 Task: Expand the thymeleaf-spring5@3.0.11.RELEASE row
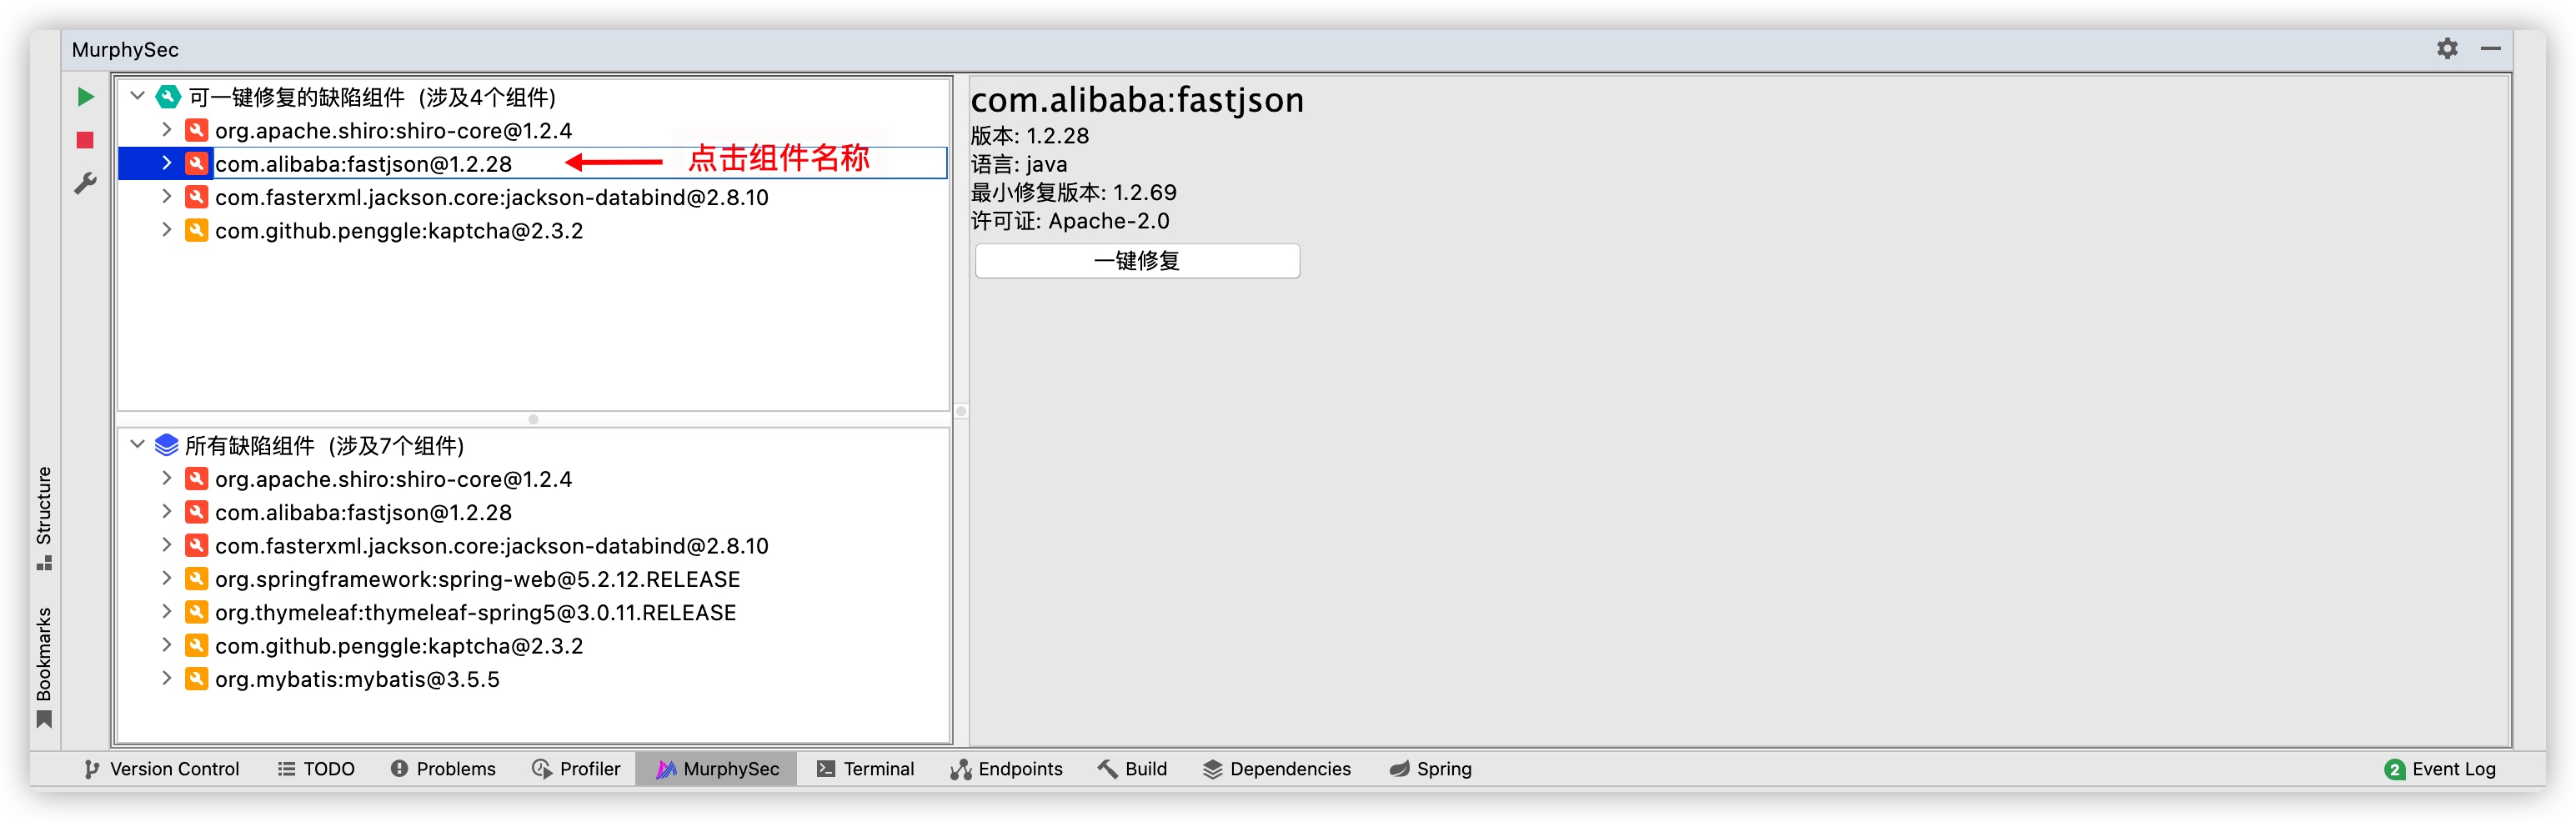pyautogui.click(x=167, y=612)
